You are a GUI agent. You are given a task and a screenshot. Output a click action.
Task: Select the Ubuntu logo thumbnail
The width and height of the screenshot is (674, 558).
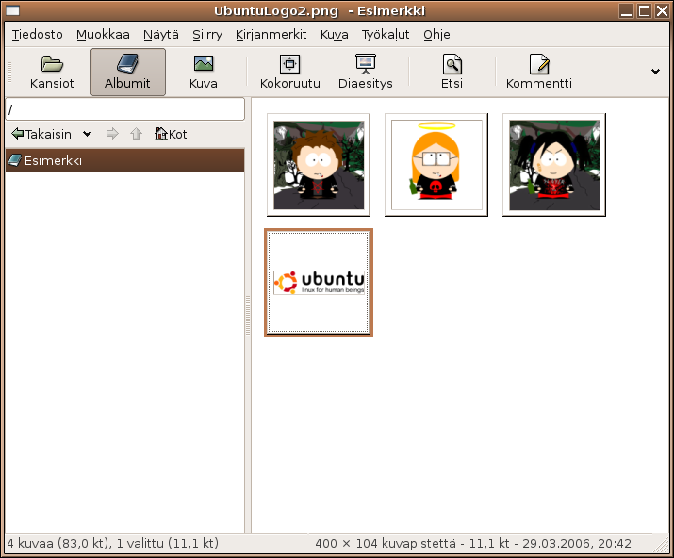coord(319,283)
